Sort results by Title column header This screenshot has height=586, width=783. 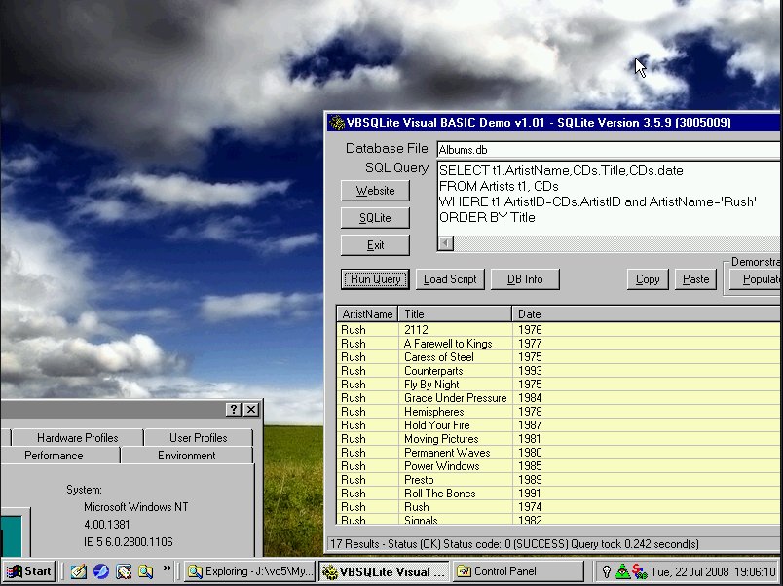pyautogui.click(x=455, y=314)
